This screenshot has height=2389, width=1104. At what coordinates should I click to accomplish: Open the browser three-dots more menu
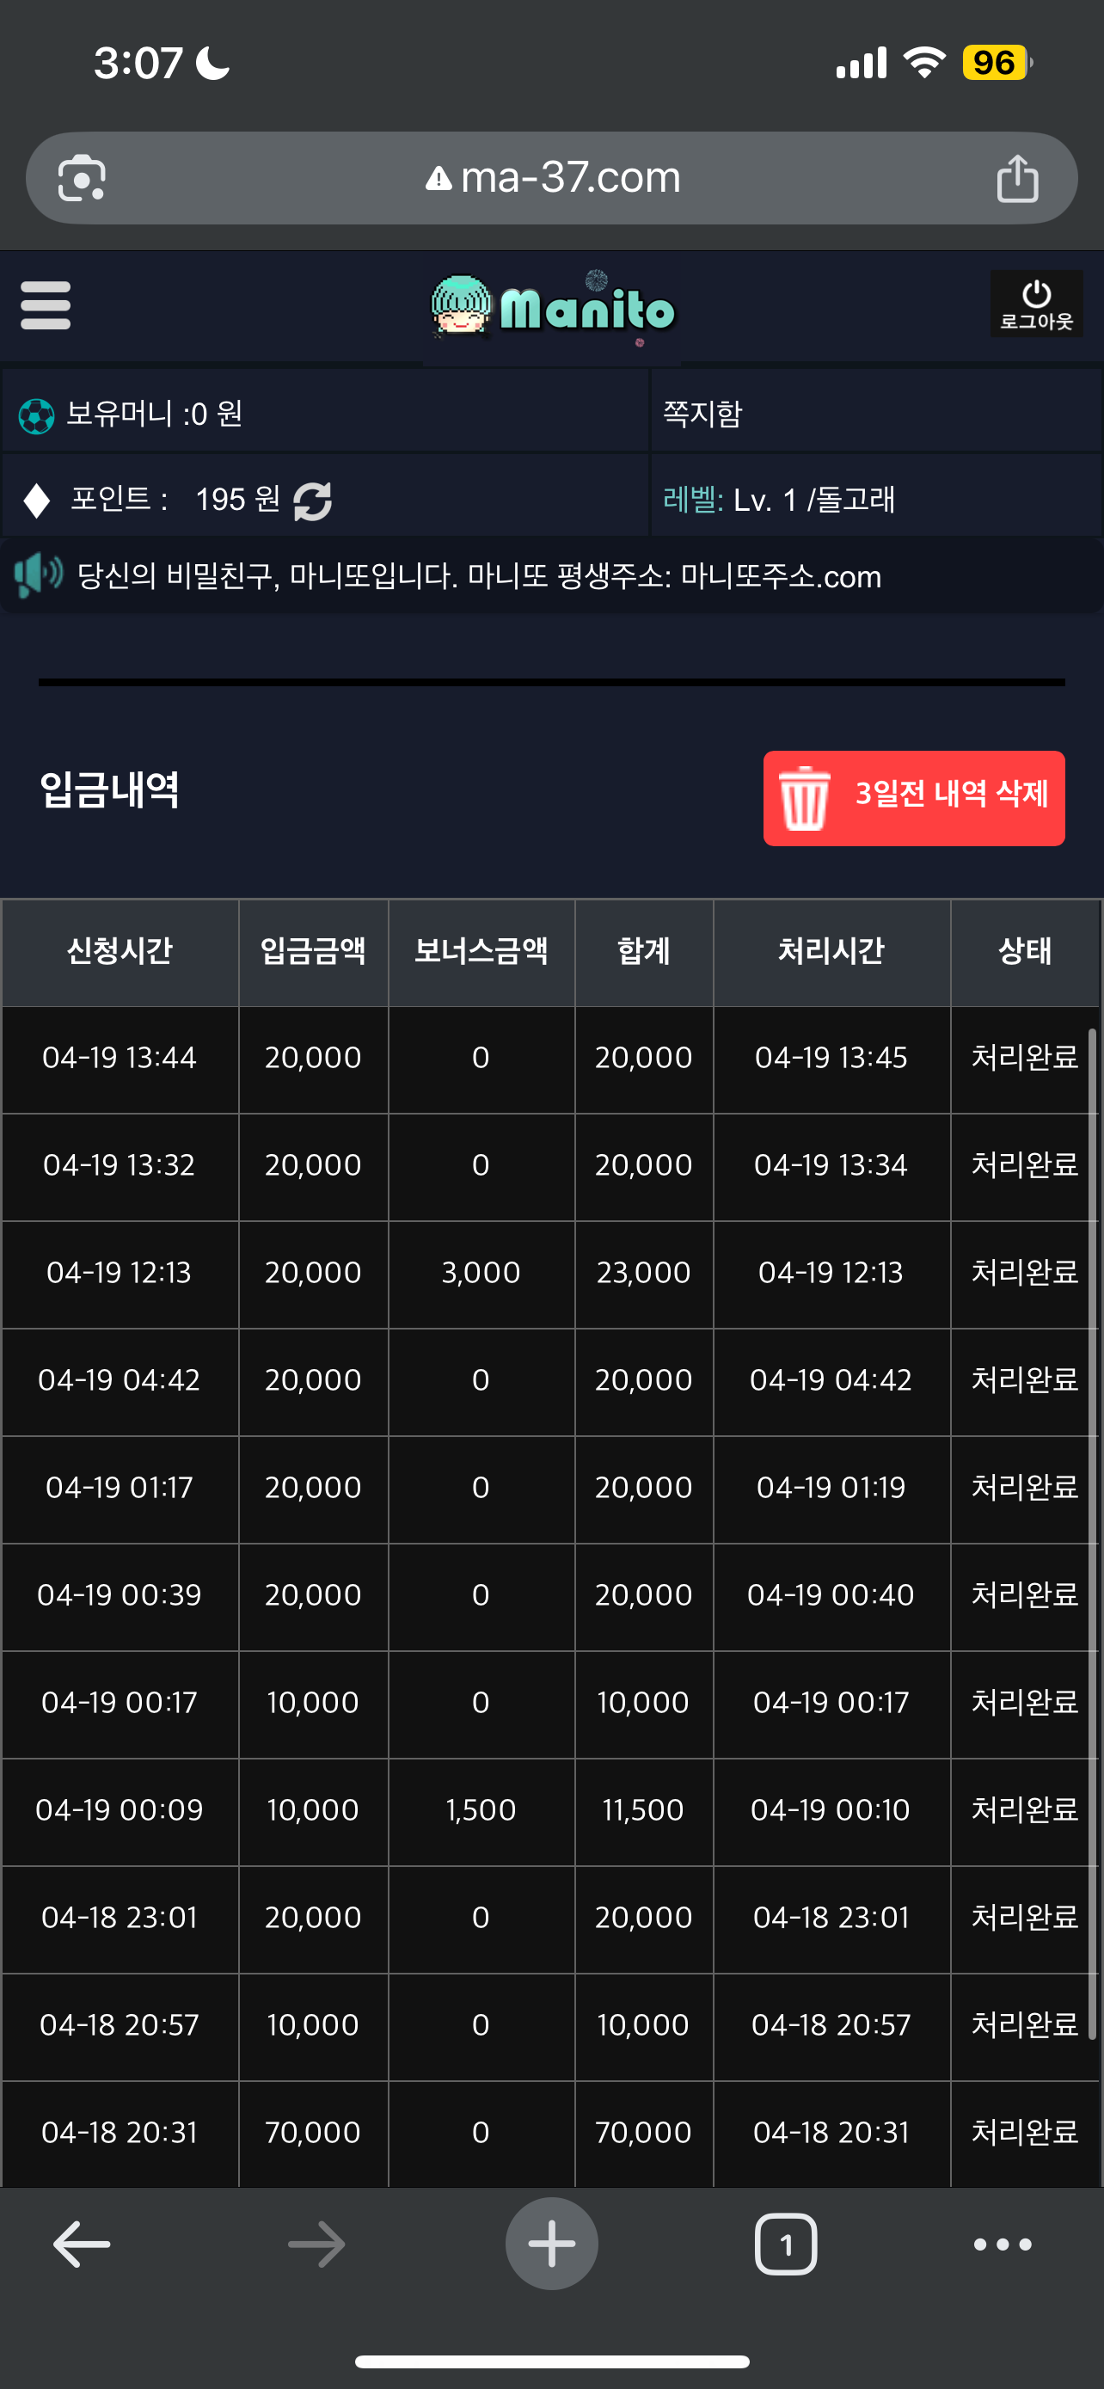[x=1002, y=2244]
